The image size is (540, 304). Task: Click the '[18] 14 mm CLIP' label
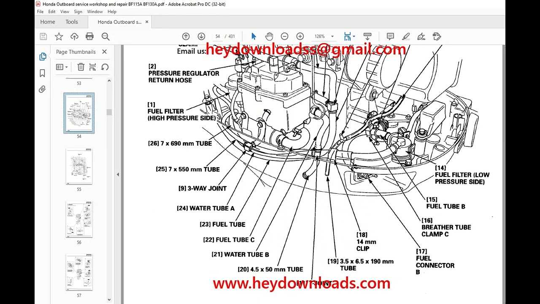(366, 242)
